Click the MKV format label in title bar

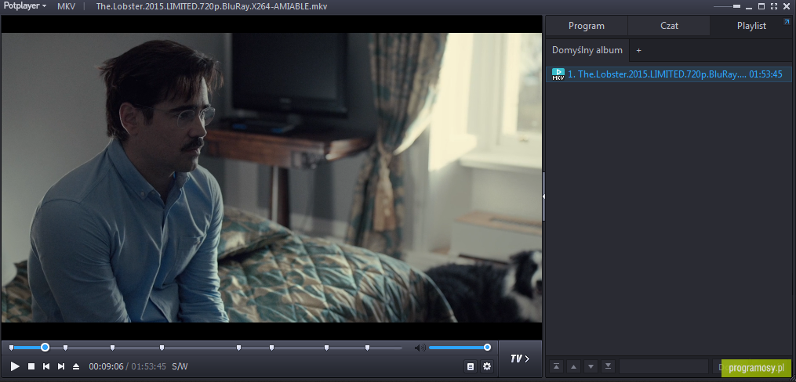click(x=66, y=6)
